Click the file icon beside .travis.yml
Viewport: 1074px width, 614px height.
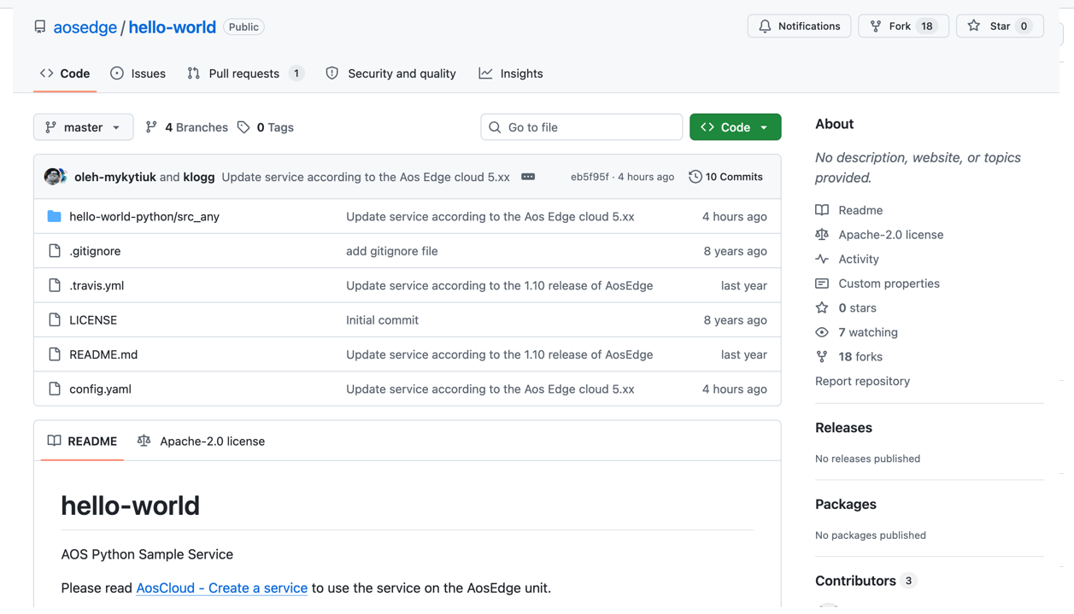tap(55, 285)
